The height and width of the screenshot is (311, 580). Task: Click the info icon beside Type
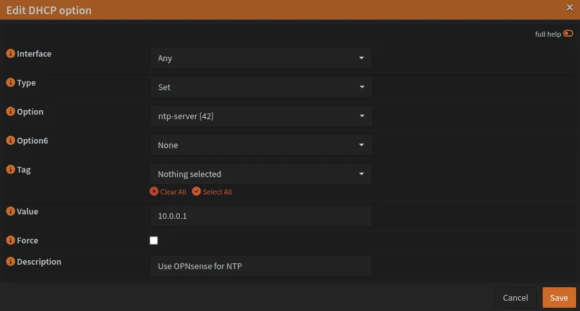click(x=10, y=83)
